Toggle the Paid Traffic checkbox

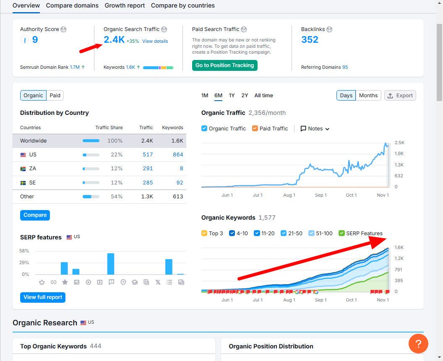[x=255, y=129]
